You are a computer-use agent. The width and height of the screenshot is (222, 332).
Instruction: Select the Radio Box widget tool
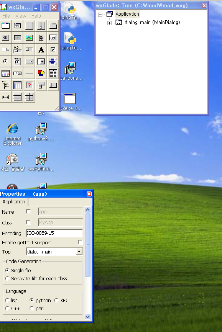coord(17,61)
